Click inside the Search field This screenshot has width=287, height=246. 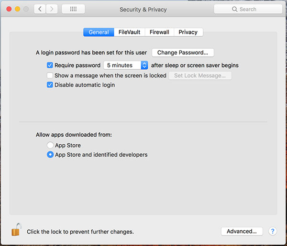(254, 9)
